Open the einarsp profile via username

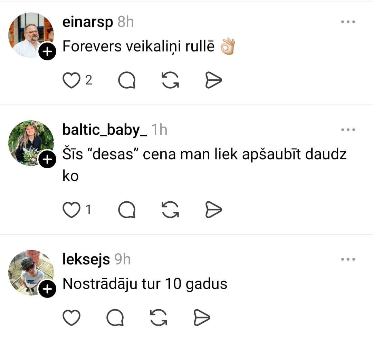87,22
